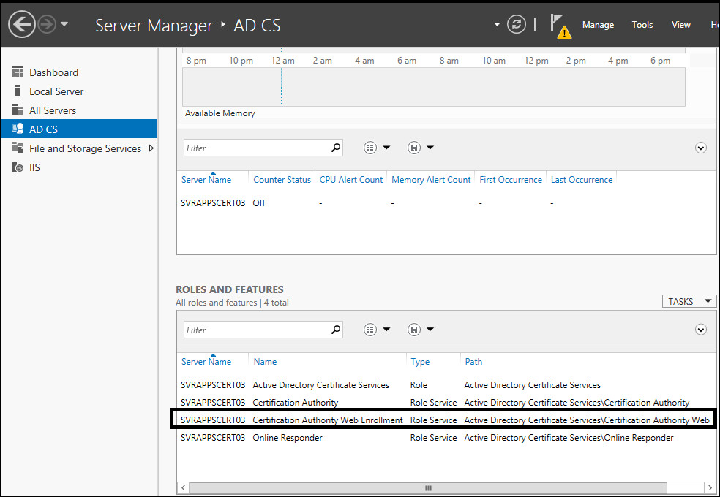Image resolution: width=720 pixels, height=497 pixels.
Task: Click the IIS globe icon
Action: pos(18,167)
